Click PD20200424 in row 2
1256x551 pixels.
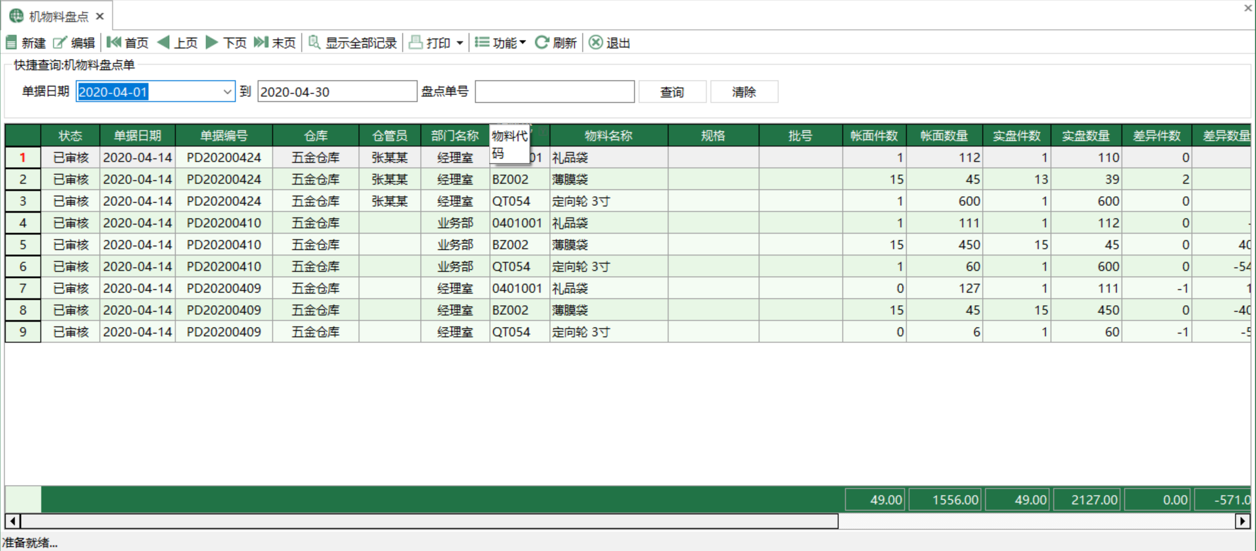pyautogui.click(x=224, y=179)
